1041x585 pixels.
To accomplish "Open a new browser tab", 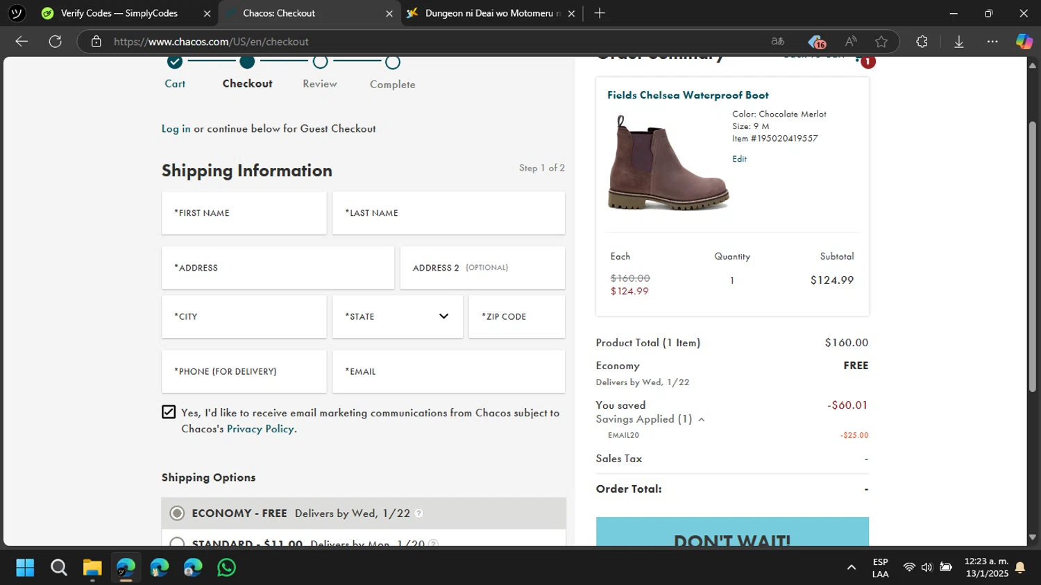I will tap(600, 13).
